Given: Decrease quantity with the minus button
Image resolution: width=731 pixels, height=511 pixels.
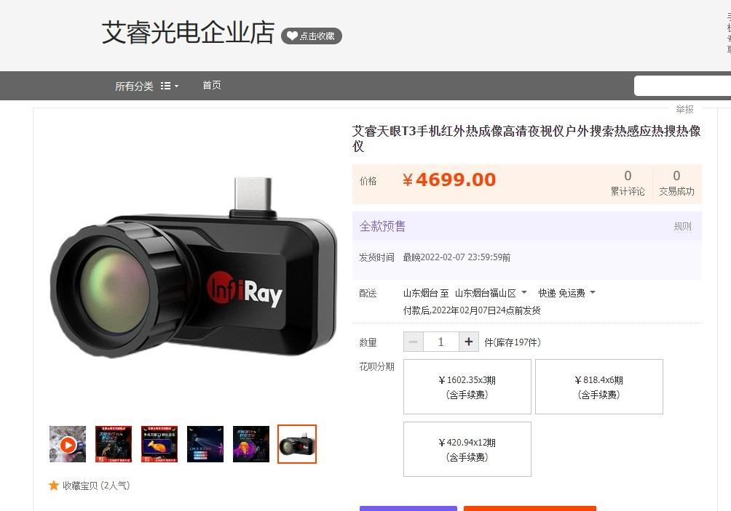Looking at the screenshot, I should point(414,342).
